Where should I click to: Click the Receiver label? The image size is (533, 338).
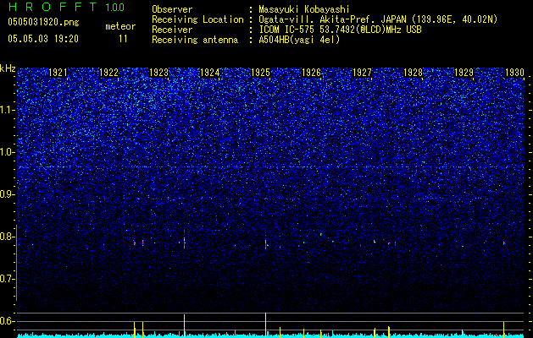click(x=172, y=30)
